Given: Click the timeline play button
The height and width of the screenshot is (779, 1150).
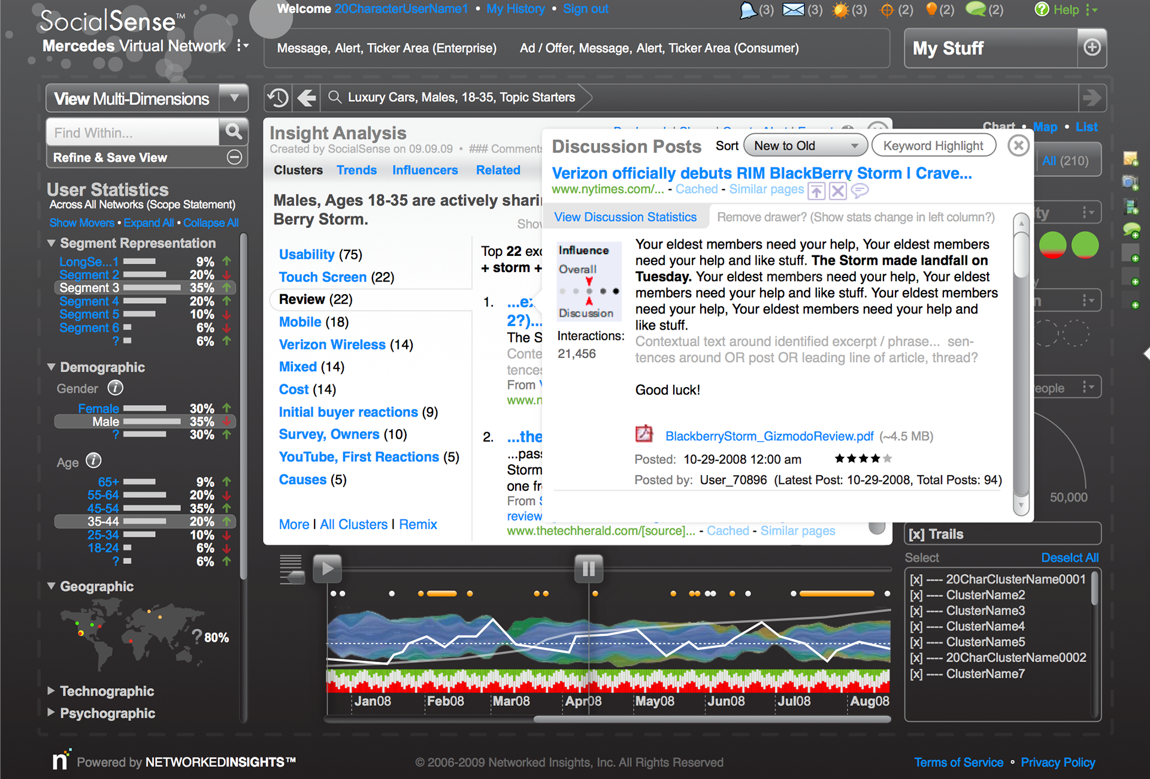Looking at the screenshot, I should click(x=327, y=568).
